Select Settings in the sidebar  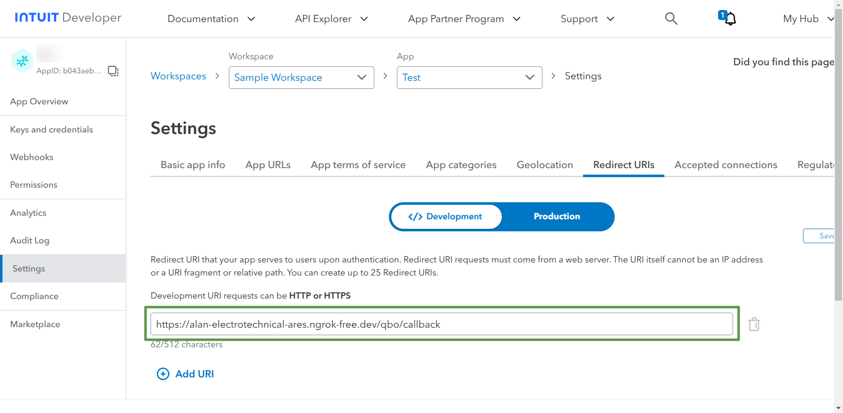click(x=63, y=268)
